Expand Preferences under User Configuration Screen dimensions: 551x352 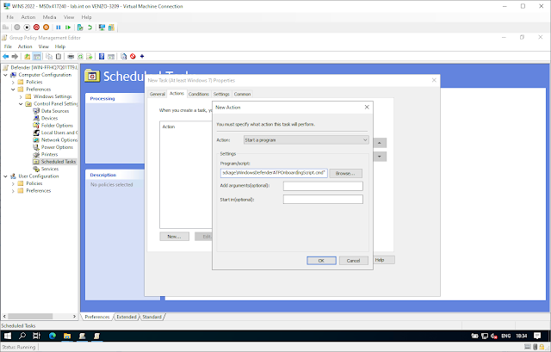click(13, 191)
